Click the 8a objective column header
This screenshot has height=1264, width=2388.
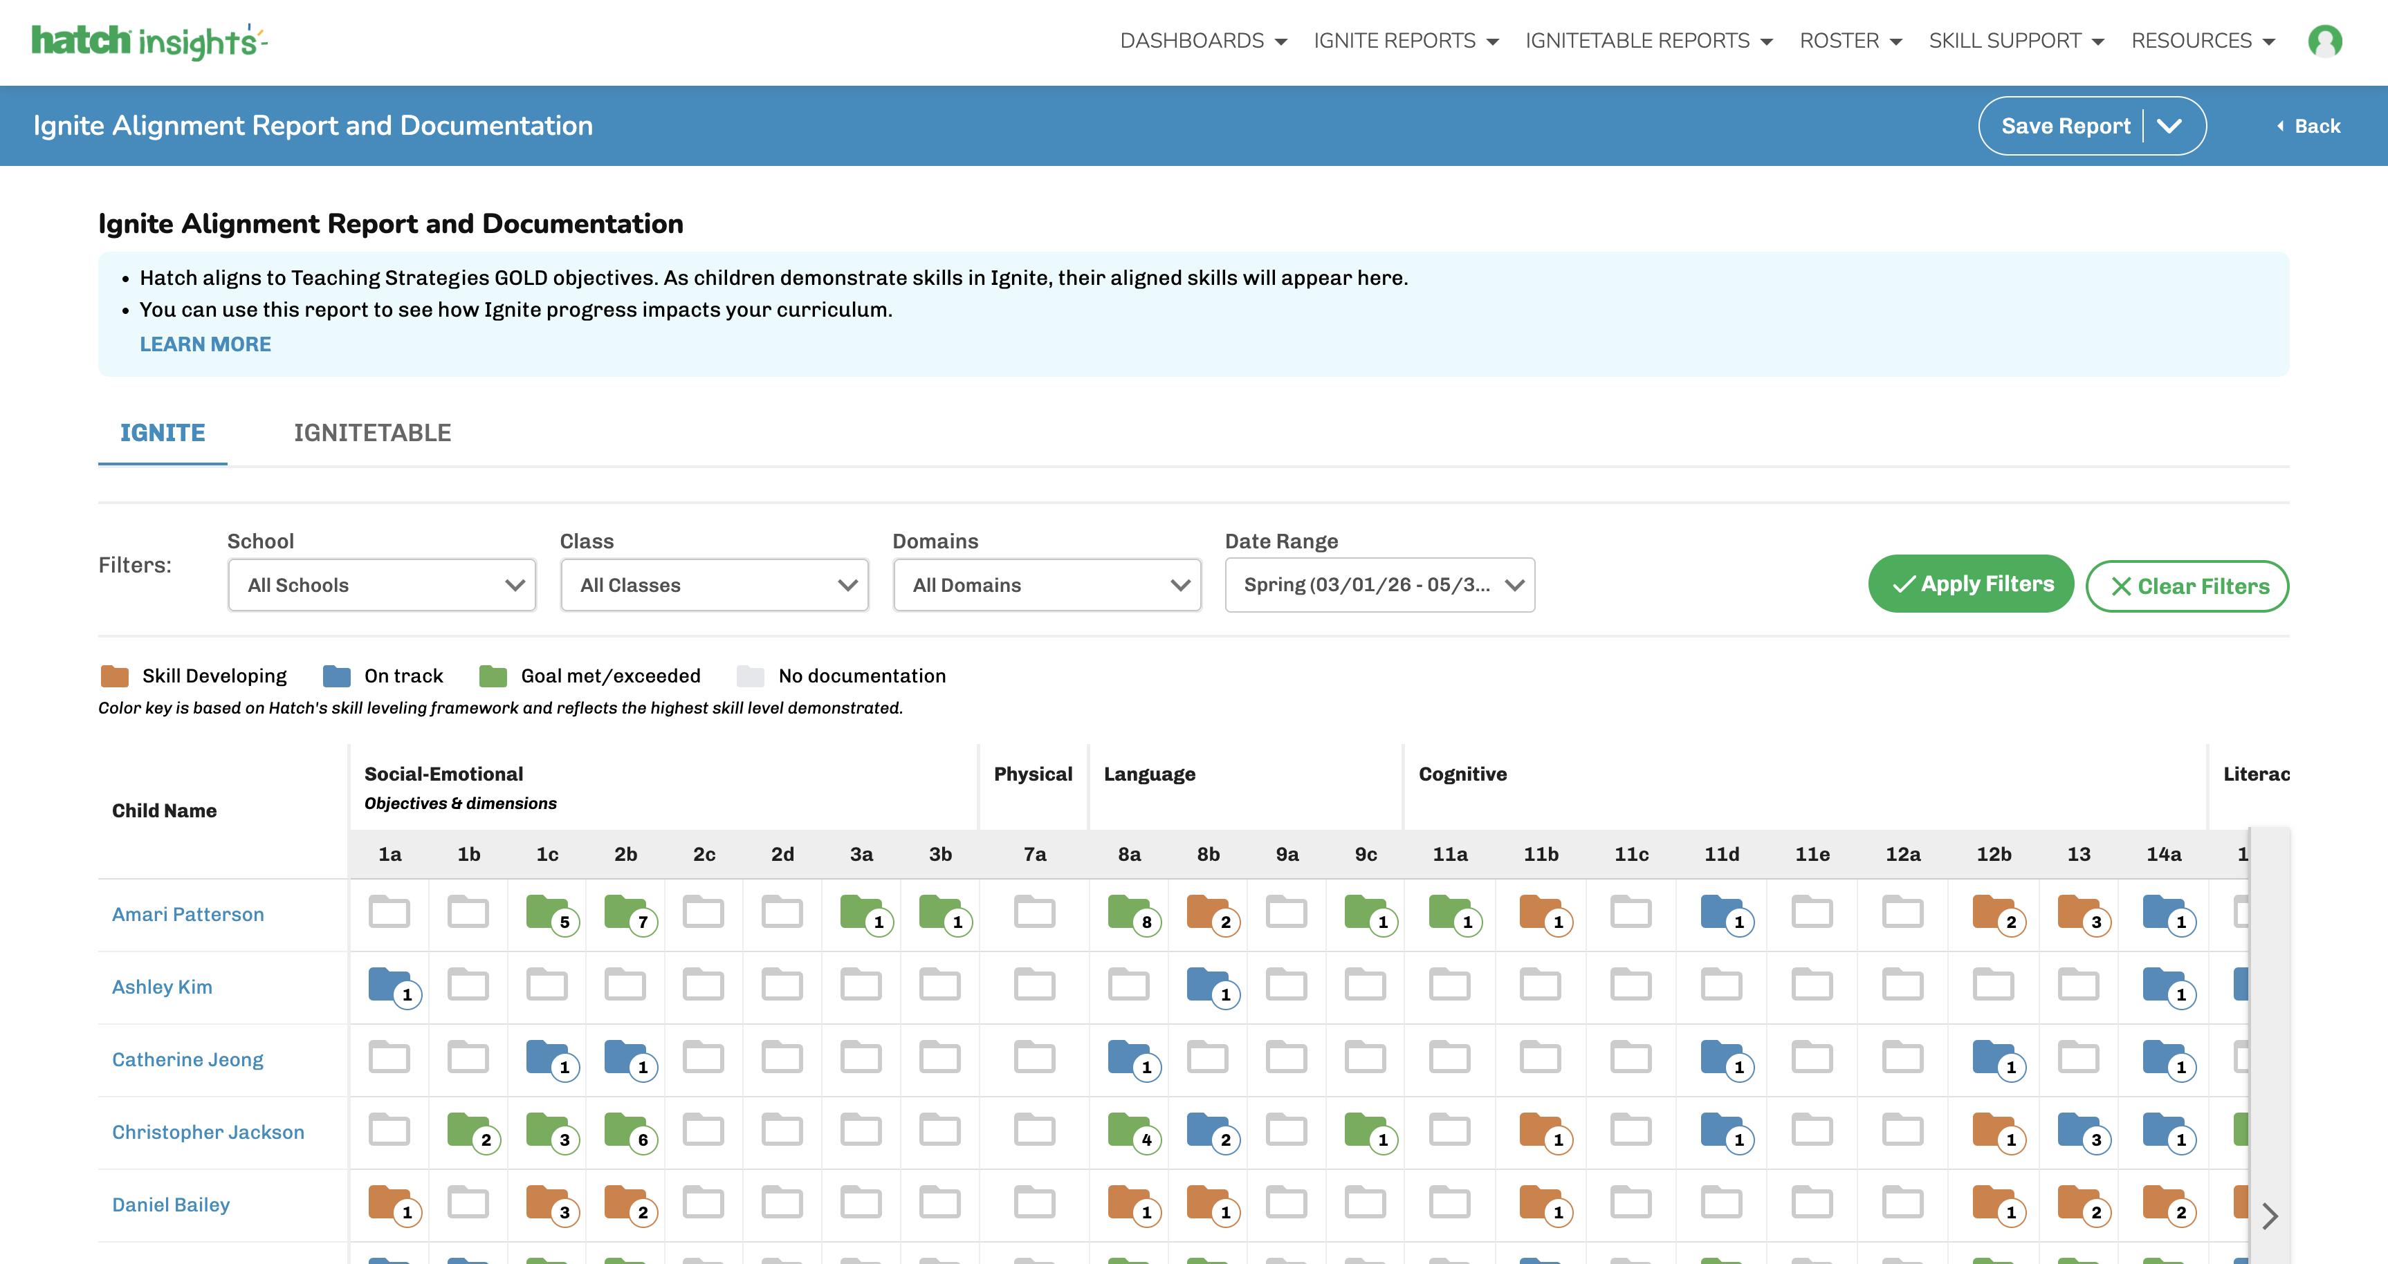pyautogui.click(x=1129, y=853)
